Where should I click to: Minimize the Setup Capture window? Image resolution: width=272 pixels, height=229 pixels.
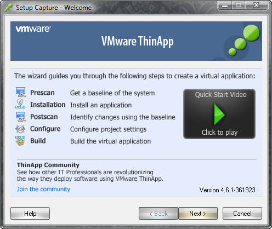point(225,5)
